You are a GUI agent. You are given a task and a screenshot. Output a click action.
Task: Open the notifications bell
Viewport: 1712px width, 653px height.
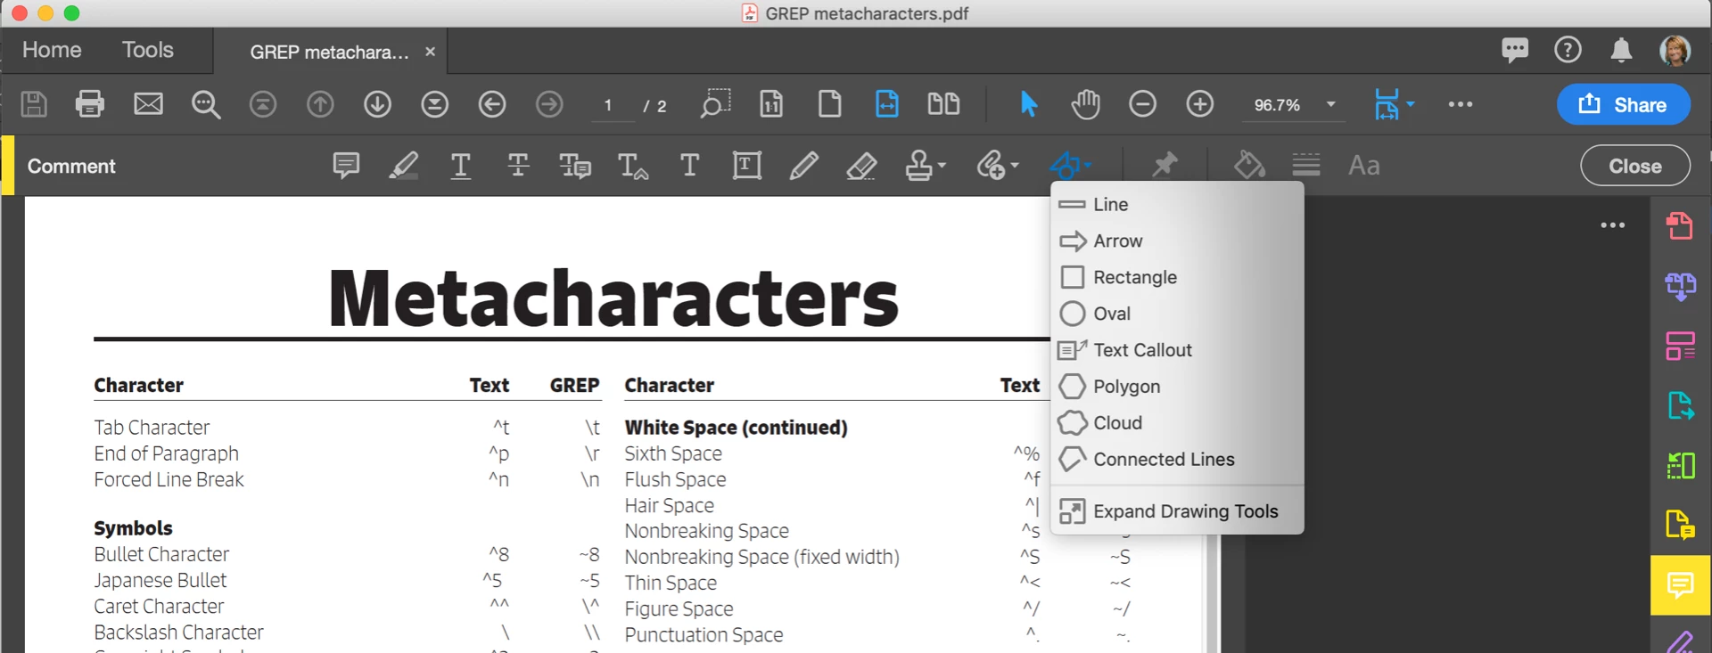pos(1621,51)
